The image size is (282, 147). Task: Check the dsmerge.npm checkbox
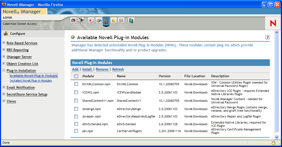76,109
